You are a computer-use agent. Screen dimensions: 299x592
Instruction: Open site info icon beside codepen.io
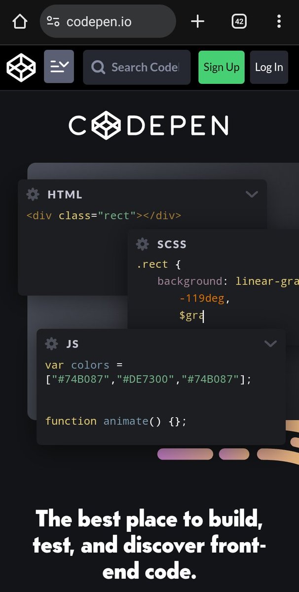click(53, 21)
